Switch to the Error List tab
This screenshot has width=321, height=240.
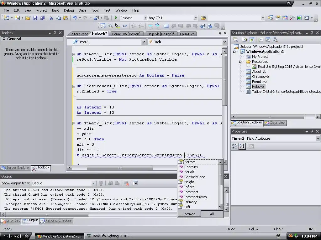11,220
